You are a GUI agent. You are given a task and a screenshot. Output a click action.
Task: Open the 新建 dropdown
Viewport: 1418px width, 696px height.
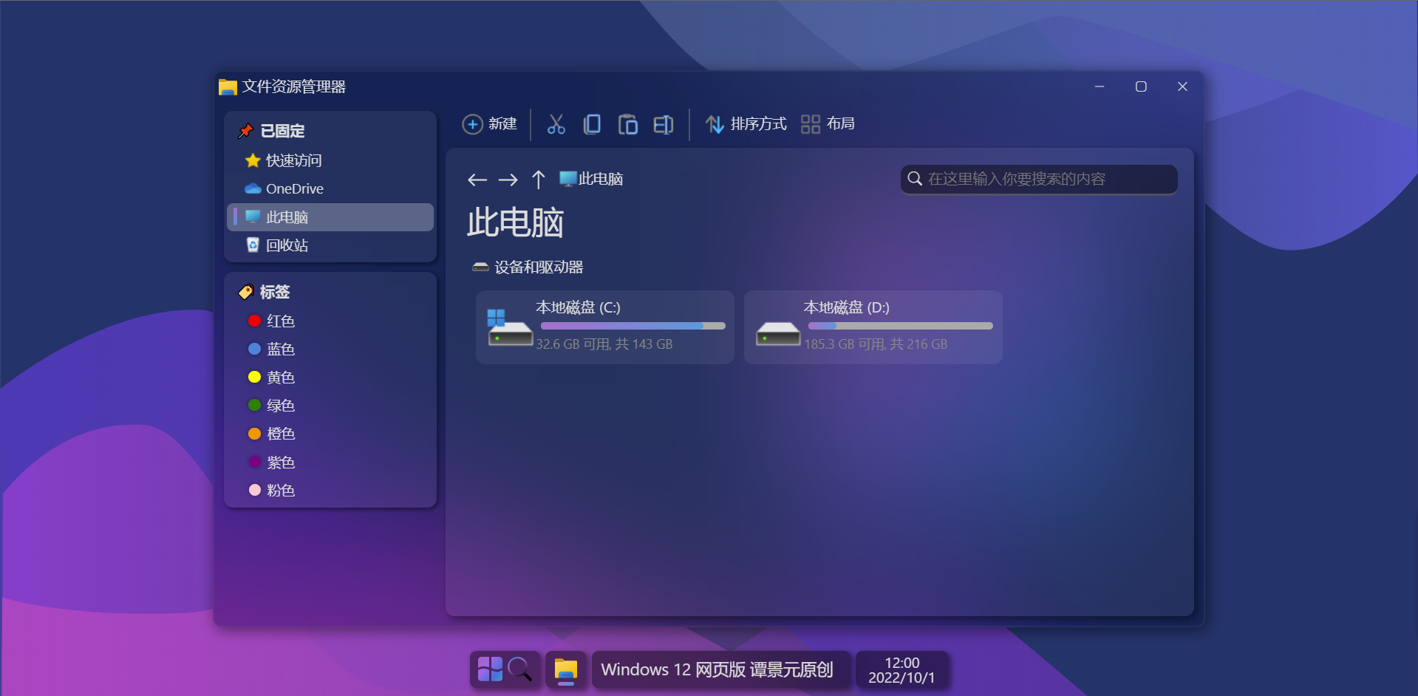point(491,124)
